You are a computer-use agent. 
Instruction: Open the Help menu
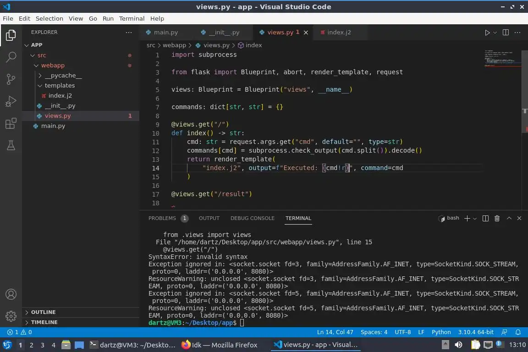click(x=157, y=18)
